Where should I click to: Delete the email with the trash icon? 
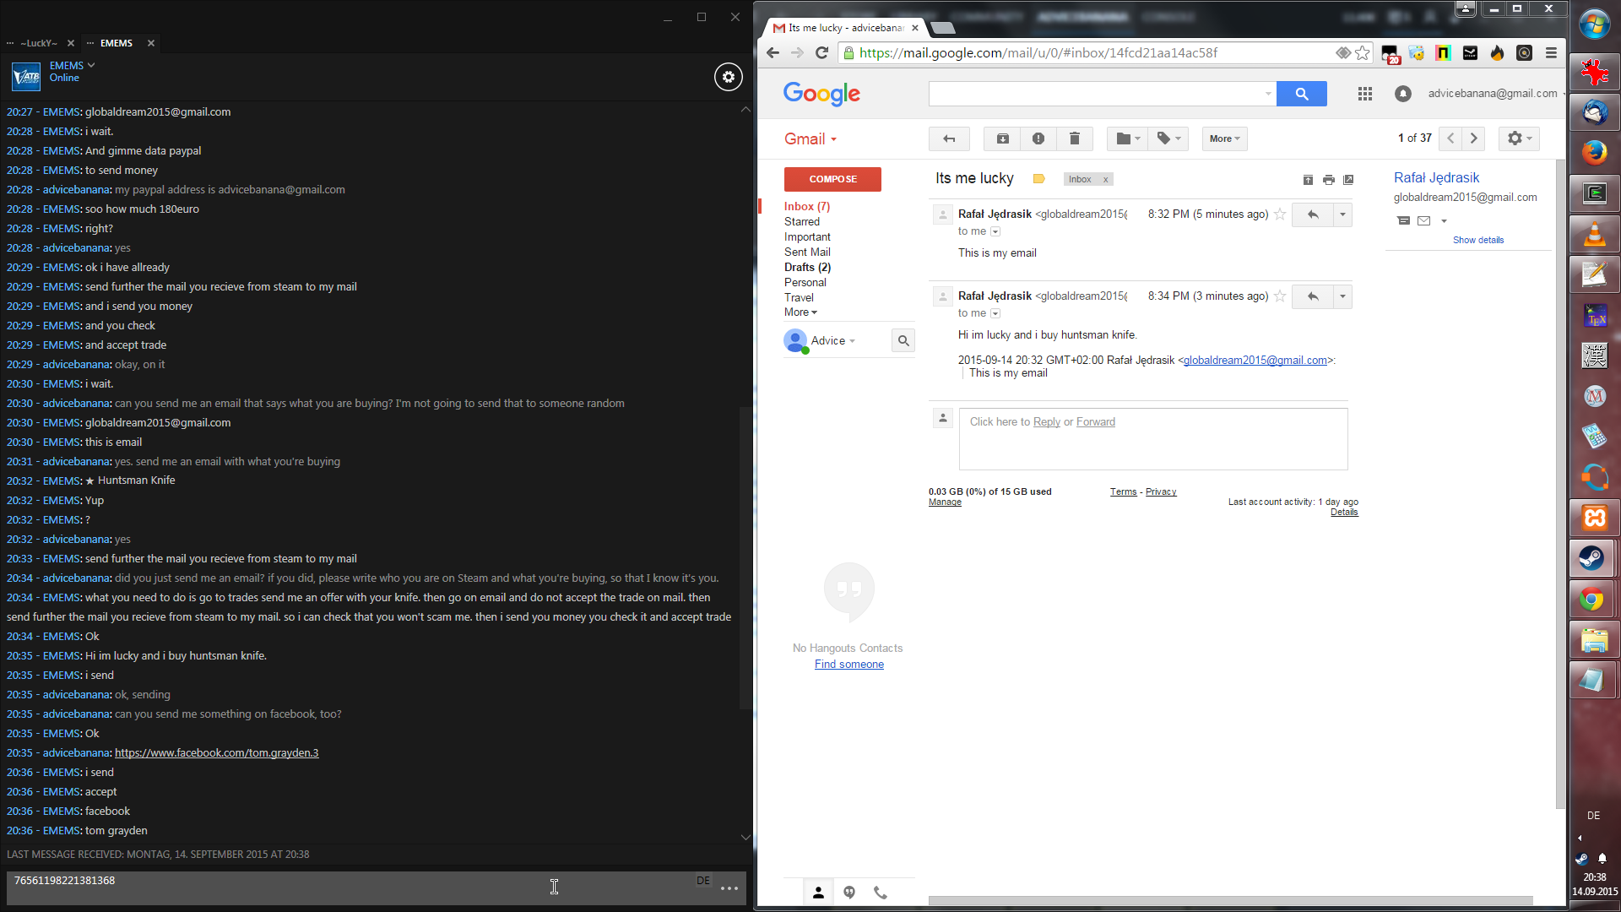(1074, 138)
